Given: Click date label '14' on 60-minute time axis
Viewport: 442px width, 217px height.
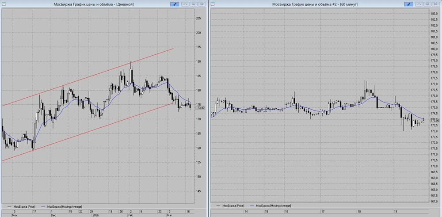Looking at the screenshot, I should 246,211.
